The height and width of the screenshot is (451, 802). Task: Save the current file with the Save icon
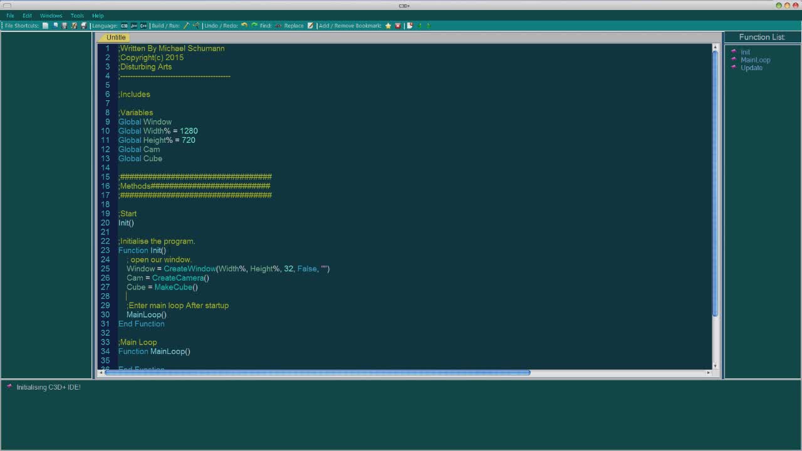[x=63, y=26]
